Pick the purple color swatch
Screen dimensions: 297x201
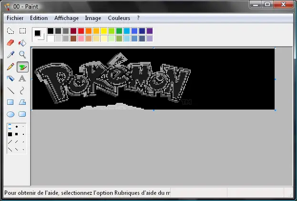point(150,31)
